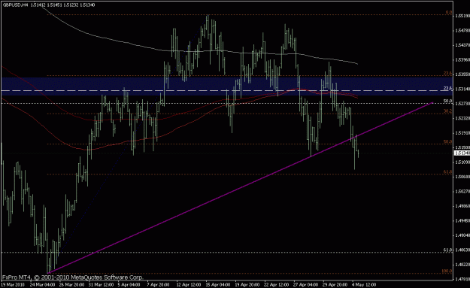Click the orange 61.8 Fibonacci level label
Screen dimensions: 470x288
(x=448, y=172)
